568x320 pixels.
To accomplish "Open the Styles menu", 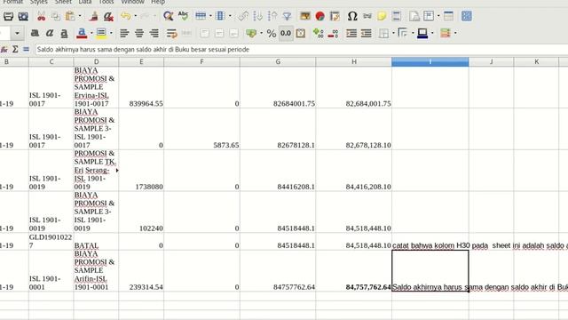I will pyautogui.click(x=38, y=2).
